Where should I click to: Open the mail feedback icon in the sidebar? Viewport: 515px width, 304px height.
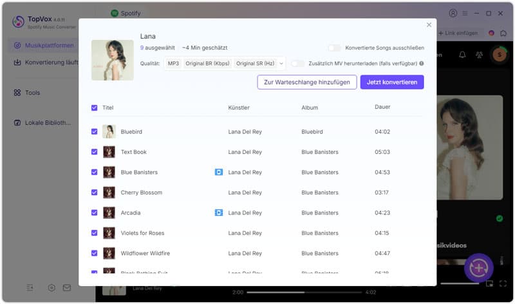click(x=67, y=288)
